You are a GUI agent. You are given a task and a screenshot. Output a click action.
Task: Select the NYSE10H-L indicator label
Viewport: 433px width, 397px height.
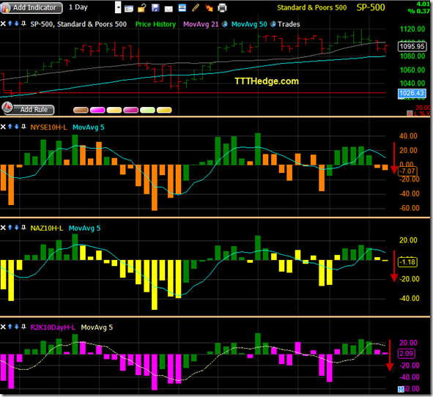[x=48, y=127]
